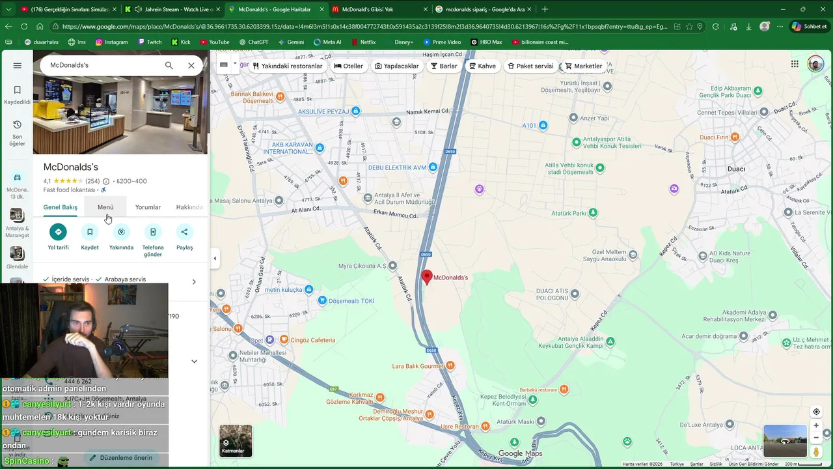
Task: Select the Genel Bakış tab
Action: (x=61, y=207)
